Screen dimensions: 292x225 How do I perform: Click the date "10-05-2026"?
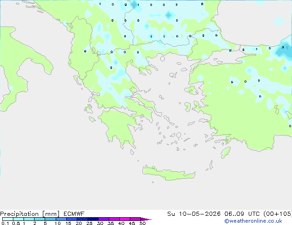pyautogui.click(x=199, y=214)
